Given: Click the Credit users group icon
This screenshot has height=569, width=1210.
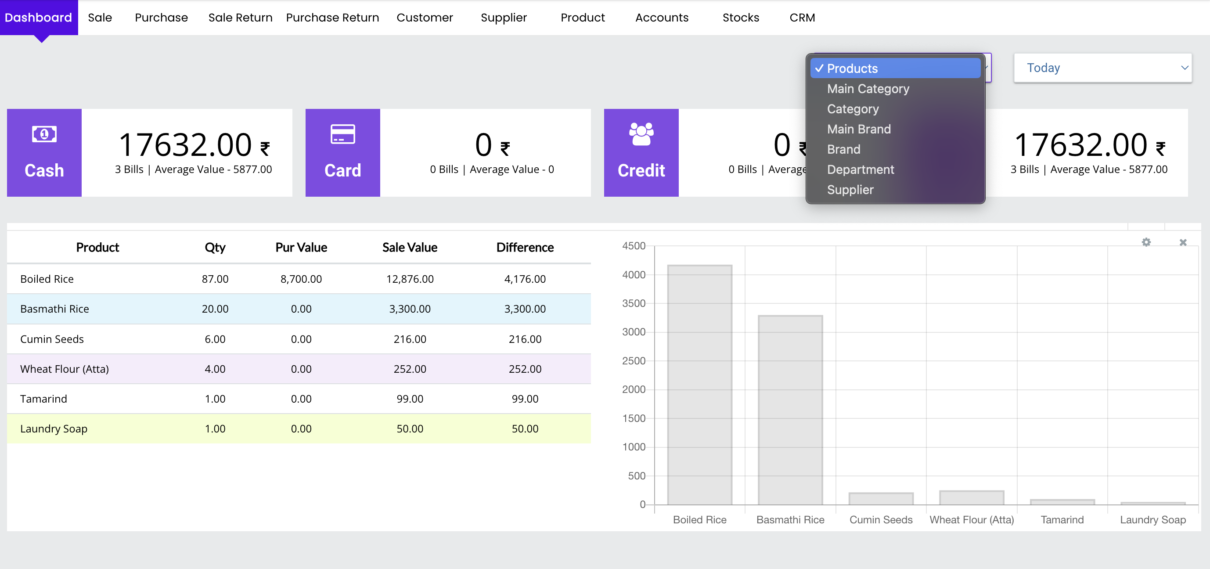Looking at the screenshot, I should coord(641,134).
